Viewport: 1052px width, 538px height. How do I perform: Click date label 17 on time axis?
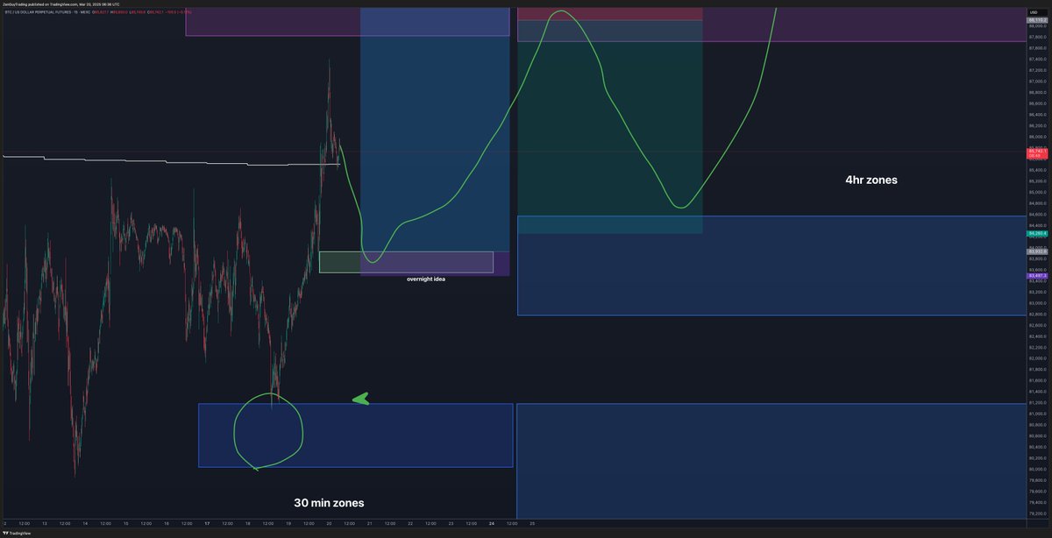(x=207, y=523)
